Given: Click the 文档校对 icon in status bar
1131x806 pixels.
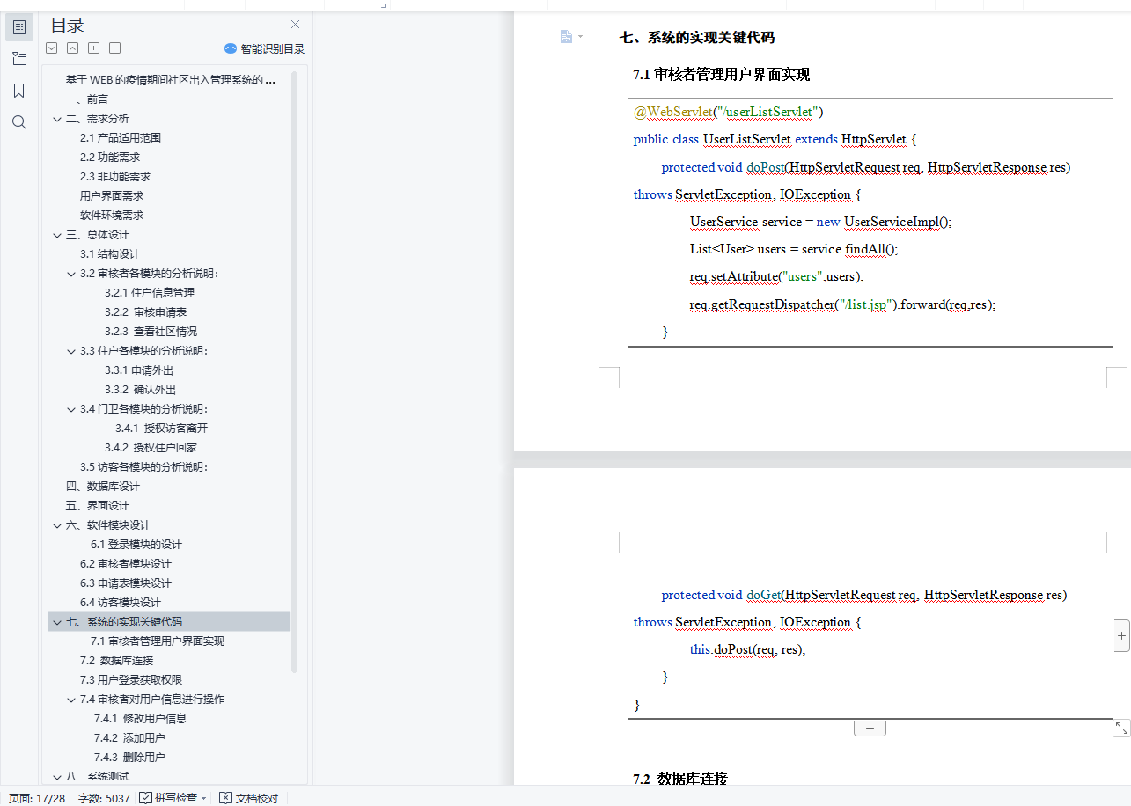Looking at the screenshot, I should pyautogui.click(x=225, y=798).
